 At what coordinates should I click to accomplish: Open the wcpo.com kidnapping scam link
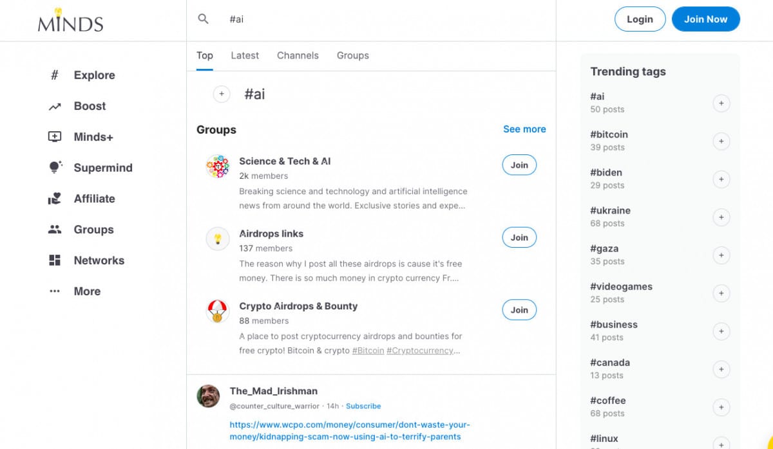[350, 431]
